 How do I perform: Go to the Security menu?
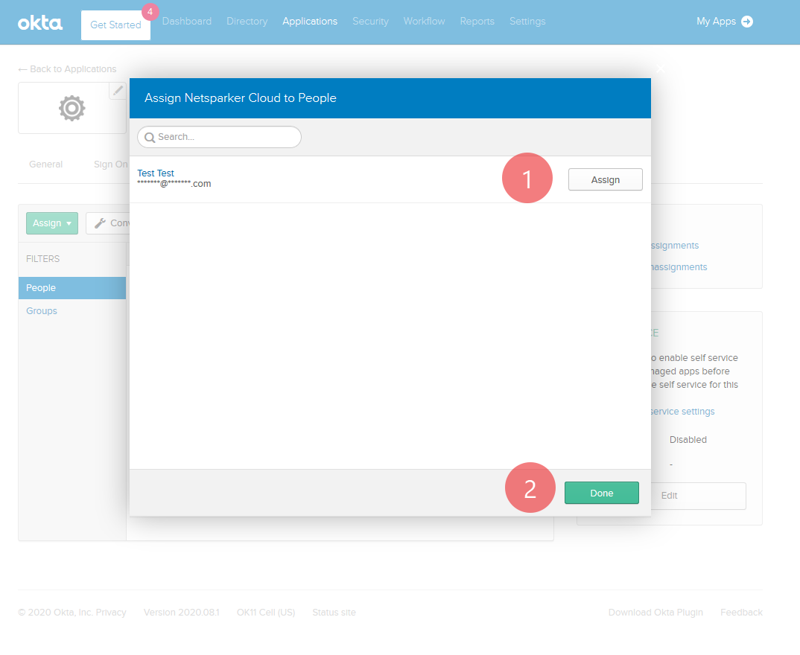pyautogui.click(x=370, y=22)
